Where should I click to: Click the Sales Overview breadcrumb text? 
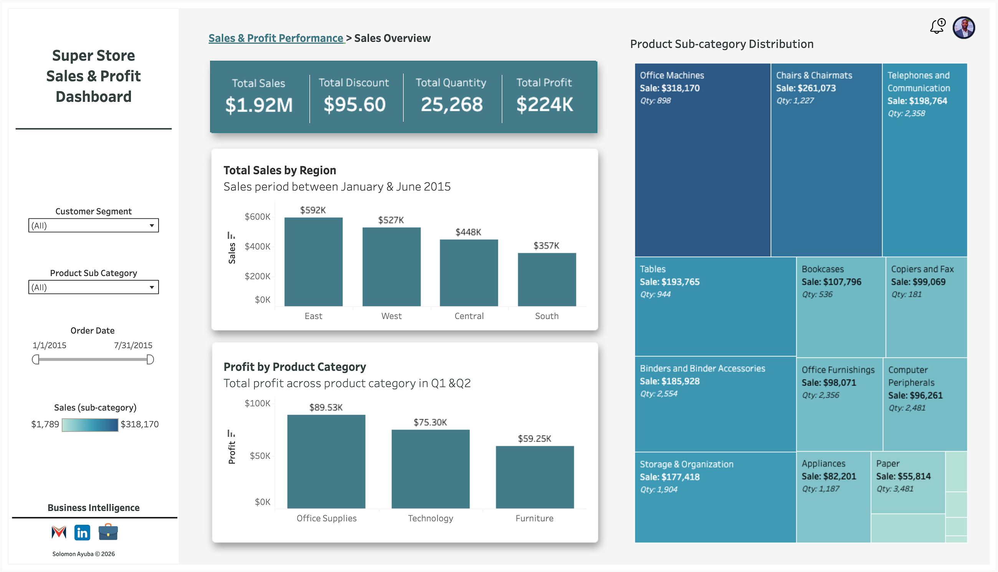tap(392, 38)
